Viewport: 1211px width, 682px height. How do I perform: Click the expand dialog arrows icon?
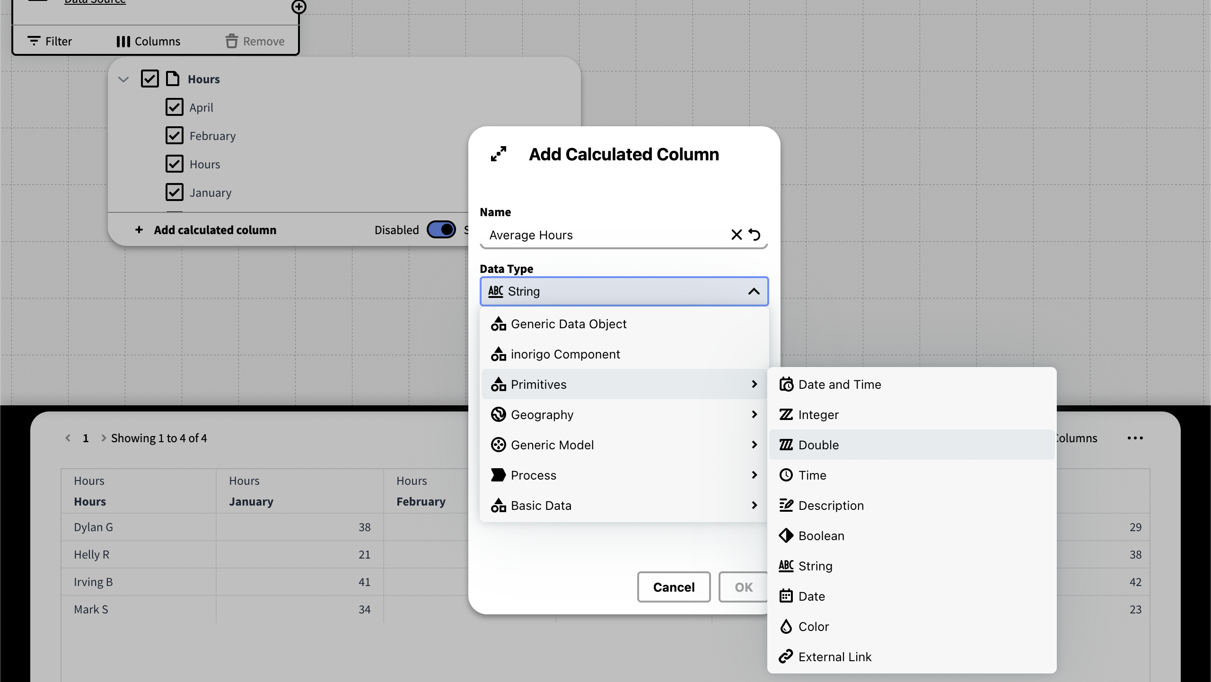point(498,154)
